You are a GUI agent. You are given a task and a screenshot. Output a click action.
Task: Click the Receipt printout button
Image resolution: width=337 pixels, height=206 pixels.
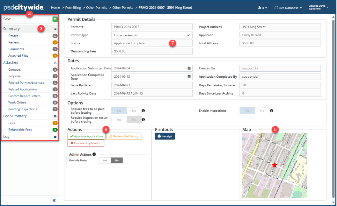click(x=165, y=136)
